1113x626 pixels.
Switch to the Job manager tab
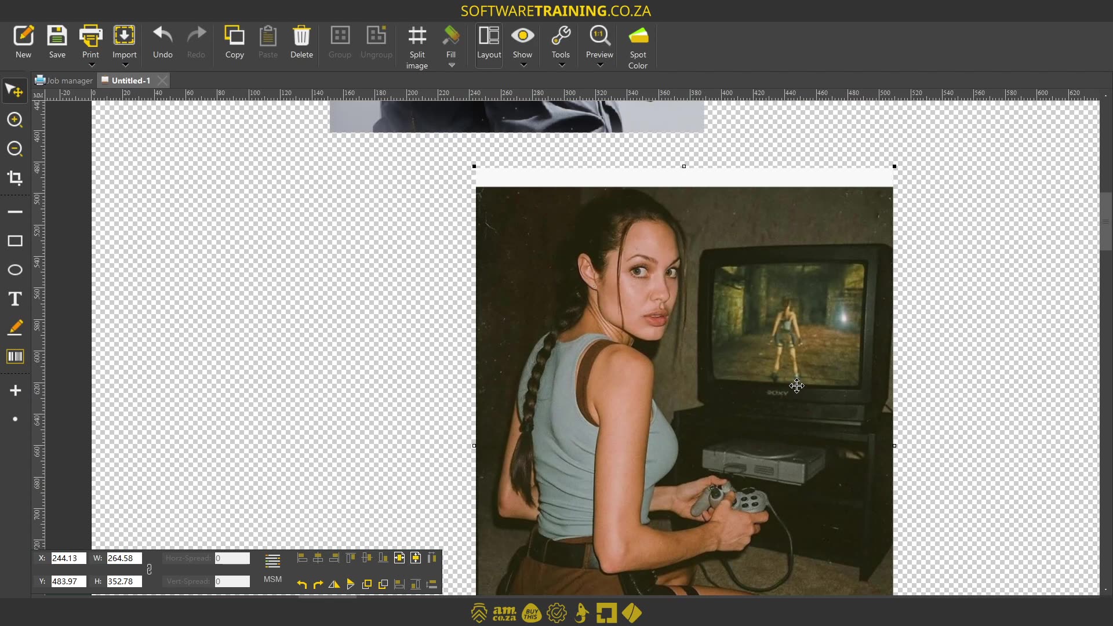pos(64,81)
